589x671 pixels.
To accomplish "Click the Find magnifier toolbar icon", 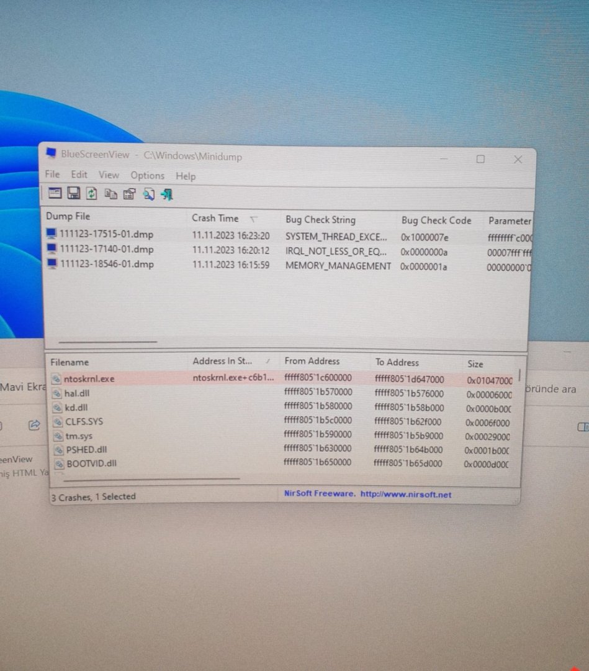I will coord(148,194).
